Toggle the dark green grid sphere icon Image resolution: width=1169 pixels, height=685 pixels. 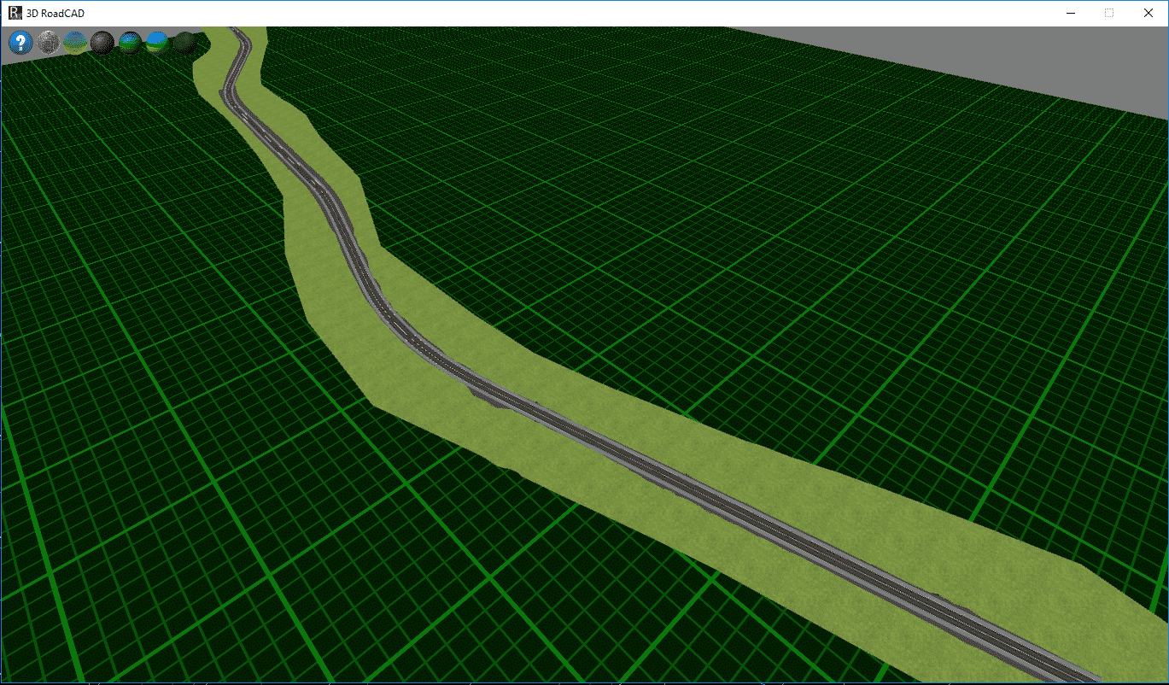point(184,42)
